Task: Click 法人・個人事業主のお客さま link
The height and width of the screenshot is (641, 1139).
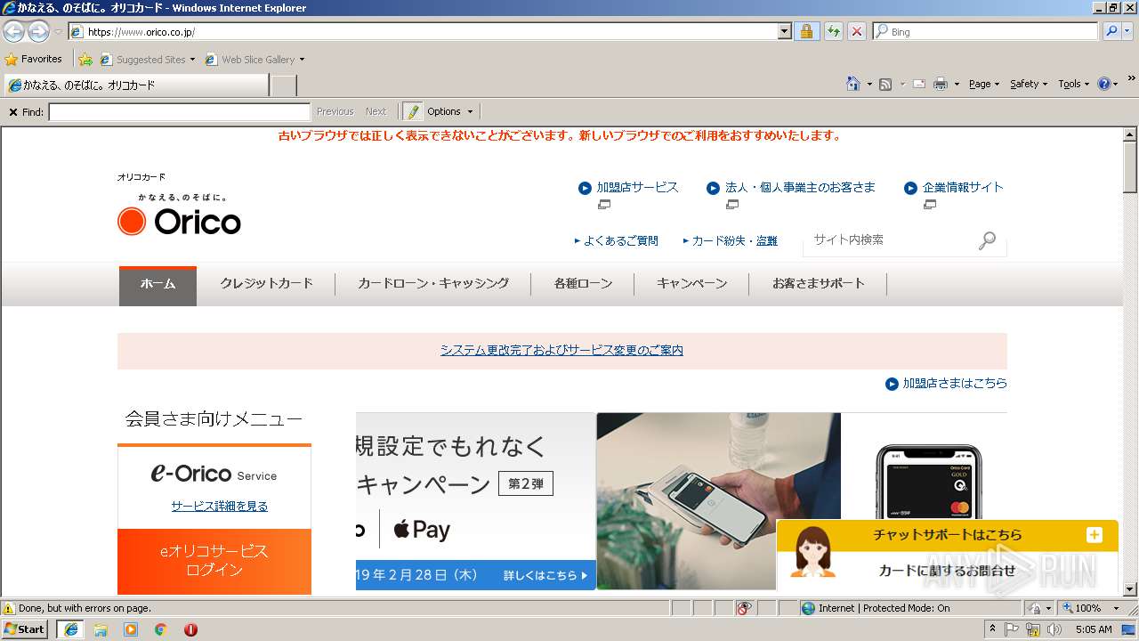Action: [x=800, y=188]
